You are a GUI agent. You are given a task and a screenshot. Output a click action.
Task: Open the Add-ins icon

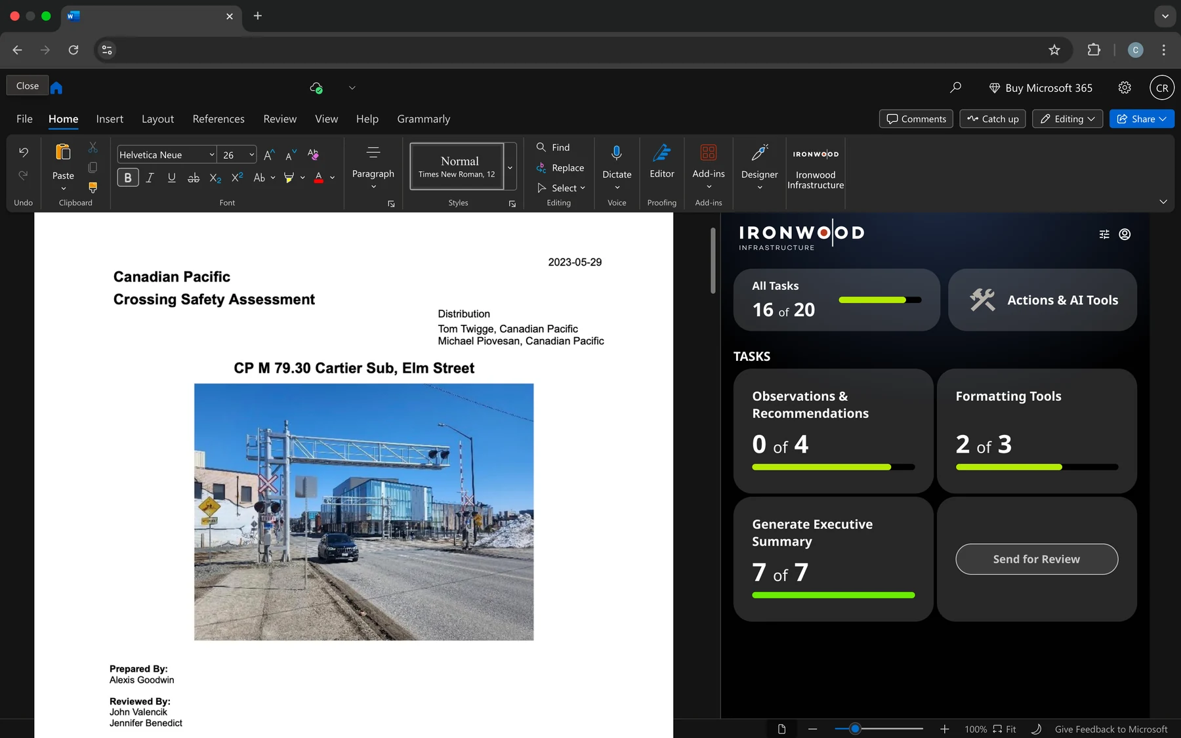pos(709,153)
